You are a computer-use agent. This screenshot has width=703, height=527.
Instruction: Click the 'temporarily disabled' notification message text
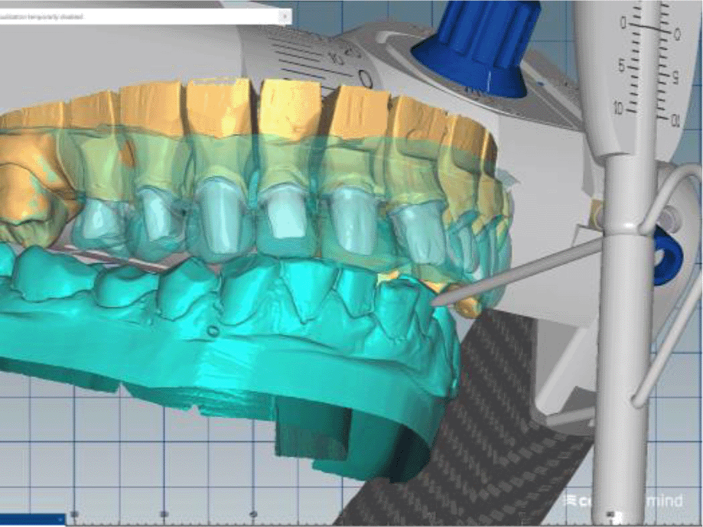pos(46,15)
